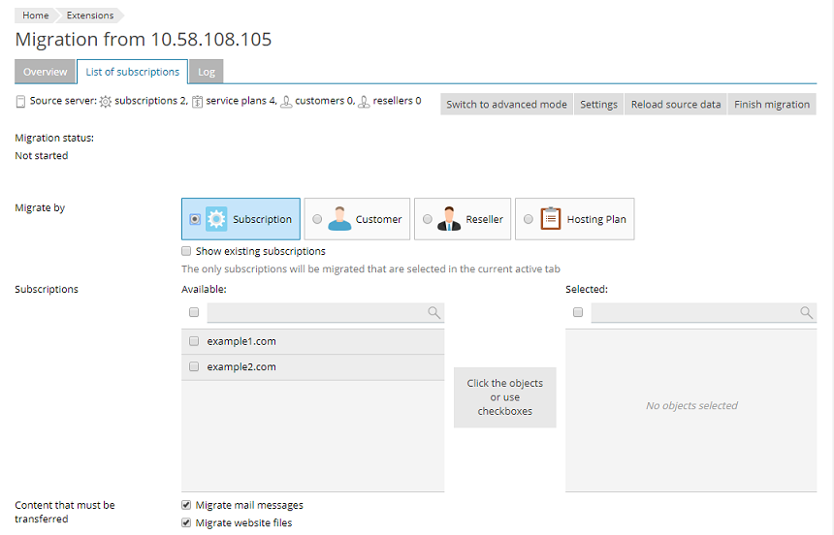Click the search magnifier in Selected list
The width and height of the screenshot is (834, 535).
click(806, 313)
